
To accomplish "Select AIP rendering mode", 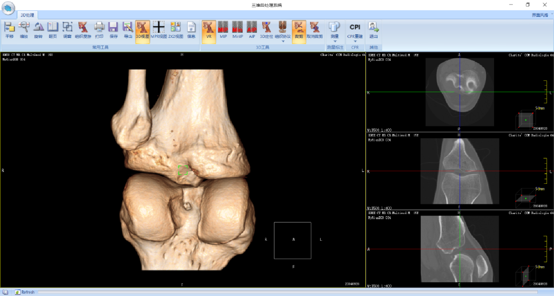I will 251,30.
